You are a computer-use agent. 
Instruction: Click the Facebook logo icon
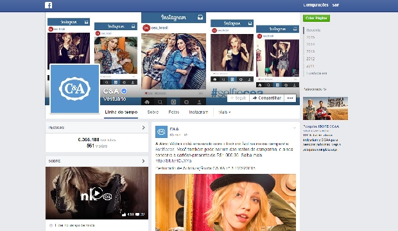coord(49,5)
